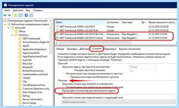This screenshot has height=108, width=179.
Task: Switch to the Общие tab
Action: tap(60, 49)
